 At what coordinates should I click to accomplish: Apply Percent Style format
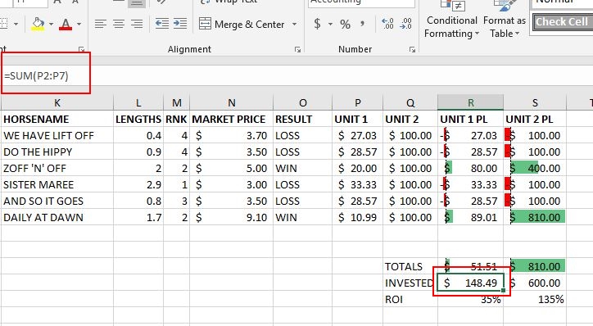click(345, 25)
